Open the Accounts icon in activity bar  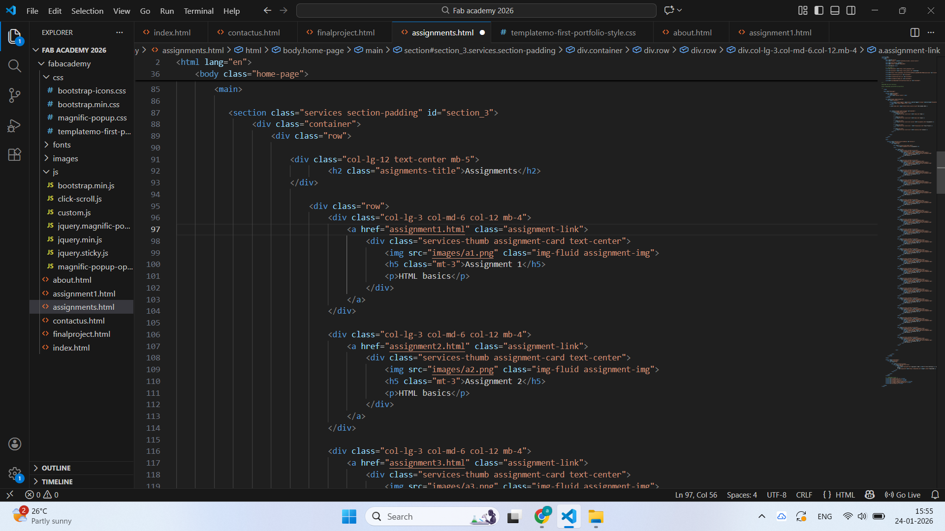[15, 444]
